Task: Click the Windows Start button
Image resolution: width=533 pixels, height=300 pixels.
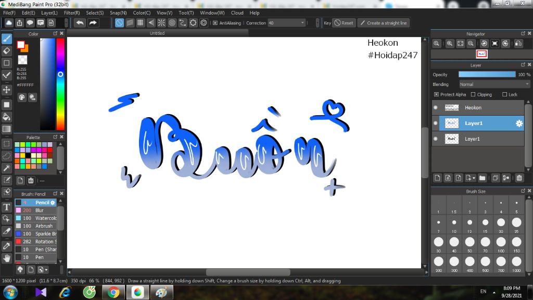Action: tap(10, 293)
